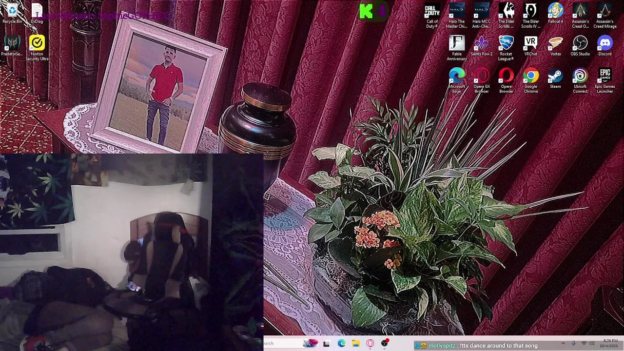
Task: Open Vortex mod manager shortcut
Action: (555, 46)
